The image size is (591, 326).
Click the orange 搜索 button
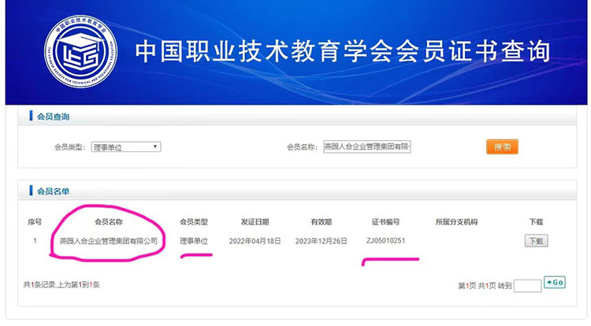502,146
